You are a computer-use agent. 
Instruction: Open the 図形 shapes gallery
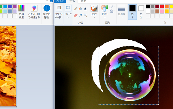tap(105, 11)
